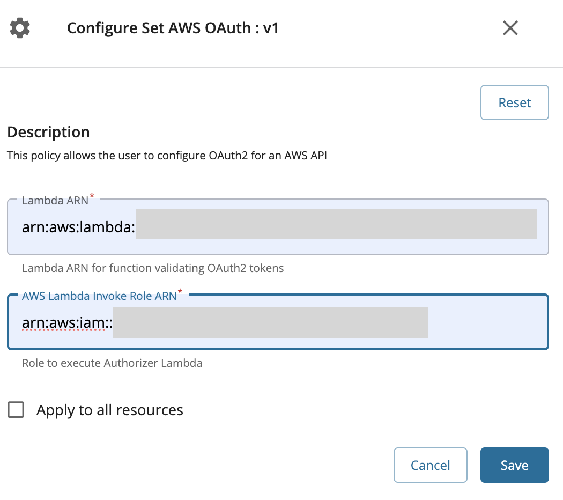Click the gear icon beside the title
This screenshot has width=563, height=500.
pos(20,28)
